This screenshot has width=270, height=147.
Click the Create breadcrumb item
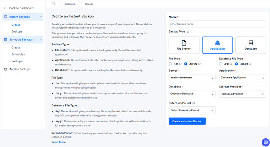pyautogui.click(x=89, y=4)
